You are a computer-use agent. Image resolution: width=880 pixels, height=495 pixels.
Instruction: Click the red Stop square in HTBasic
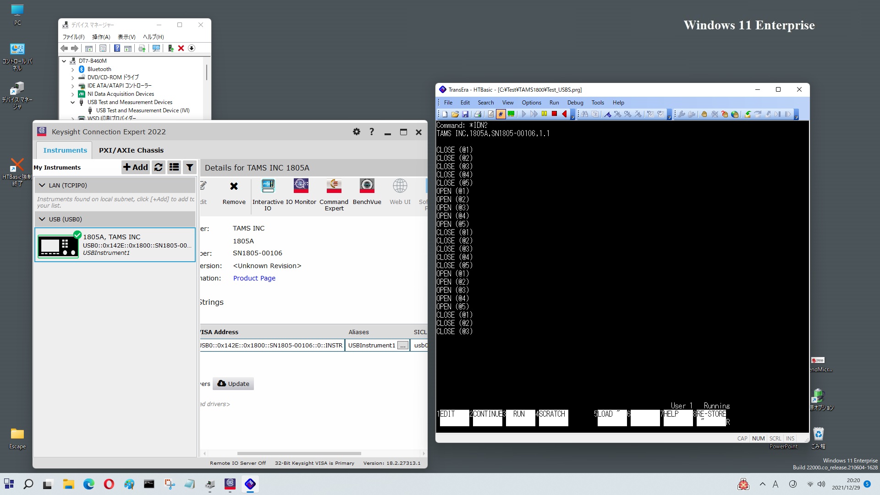[x=554, y=114]
